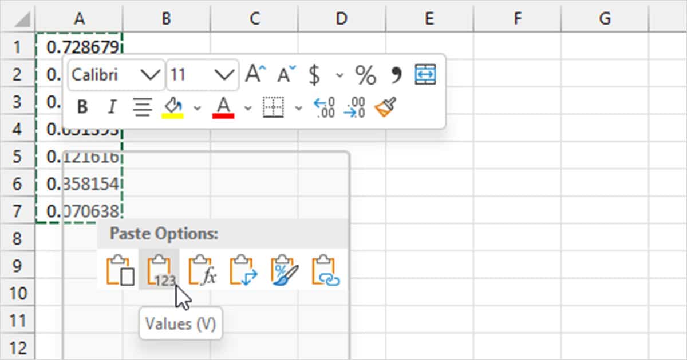Click the Merge & Center icon
Viewport: 687px width, 360px height.
(x=425, y=74)
